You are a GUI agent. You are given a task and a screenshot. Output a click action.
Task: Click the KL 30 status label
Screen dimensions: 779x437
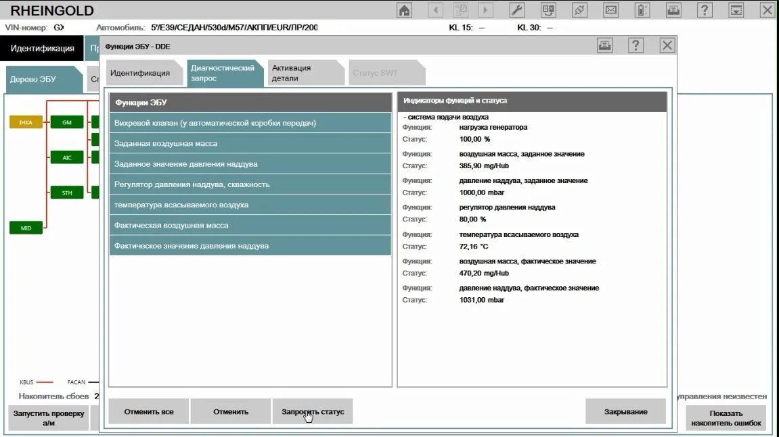point(529,27)
